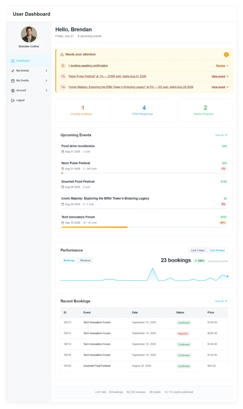The width and height of the screenshot is (243, 409).
Task: Click the 40% badge for Tech Innovators Forum
Action: [223, 223]
